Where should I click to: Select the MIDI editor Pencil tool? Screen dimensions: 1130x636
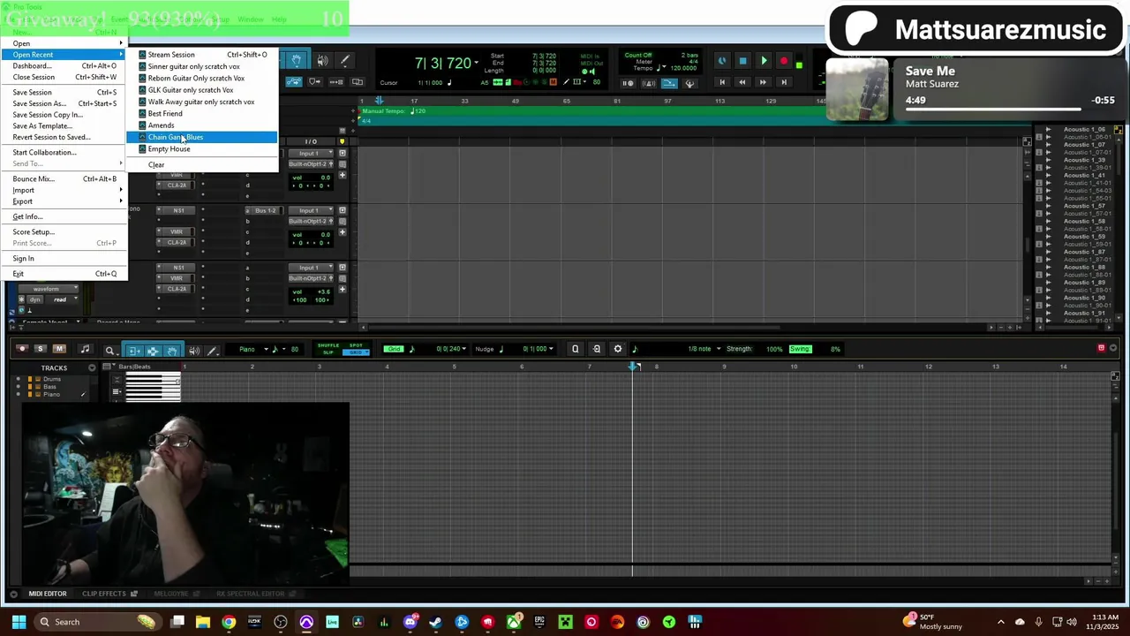(213, 351)
